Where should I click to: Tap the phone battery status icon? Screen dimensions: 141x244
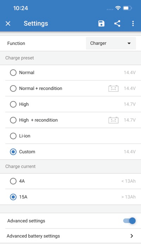[x=127, y=8]
